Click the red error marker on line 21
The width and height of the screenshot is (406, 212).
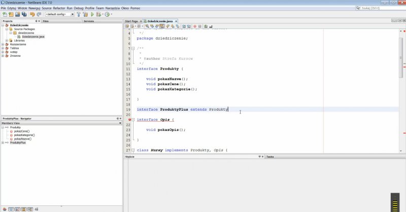click(x=130, y=120)
